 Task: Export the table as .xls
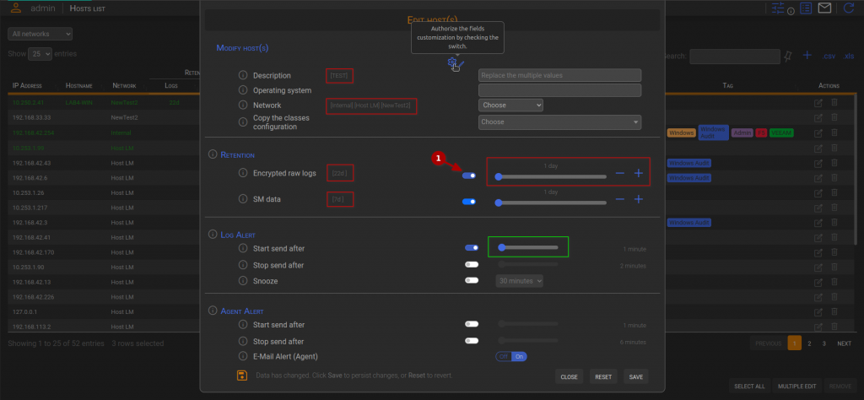(x=849, y=57)
